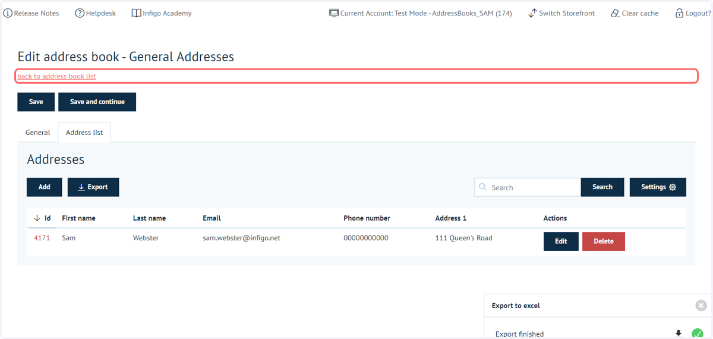Click the Logout padlock icon

[679, 13]
